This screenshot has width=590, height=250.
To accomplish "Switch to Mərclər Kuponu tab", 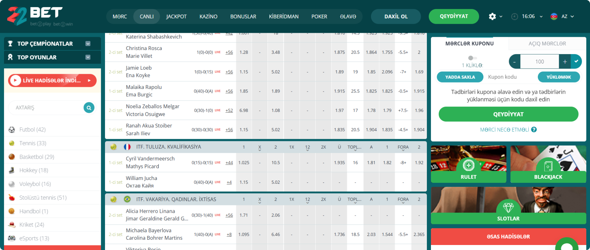I will pos(469,44).
